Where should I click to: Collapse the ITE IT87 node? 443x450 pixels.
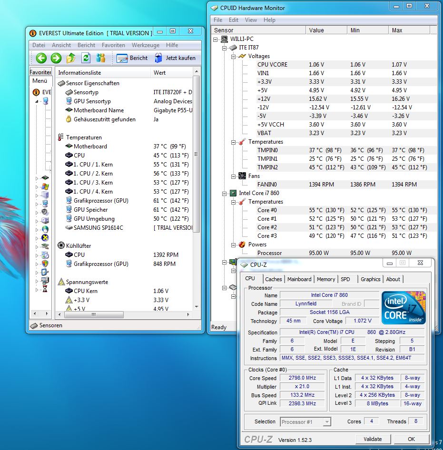point(224,48)
